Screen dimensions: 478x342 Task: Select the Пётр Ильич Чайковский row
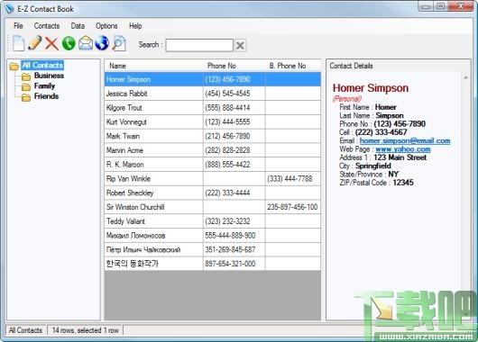(x=213, y=250)
